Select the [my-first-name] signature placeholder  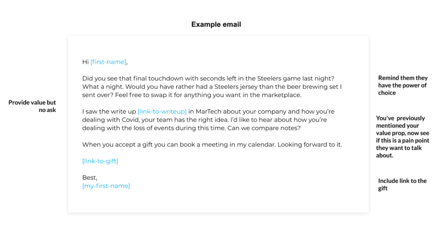coord(106,186)
